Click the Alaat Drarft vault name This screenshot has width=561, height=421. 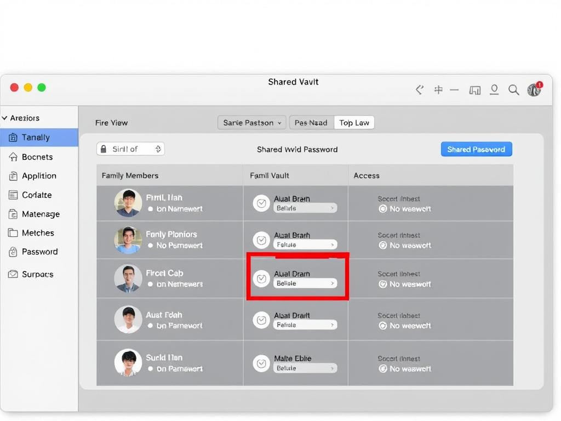pos(292,315)
